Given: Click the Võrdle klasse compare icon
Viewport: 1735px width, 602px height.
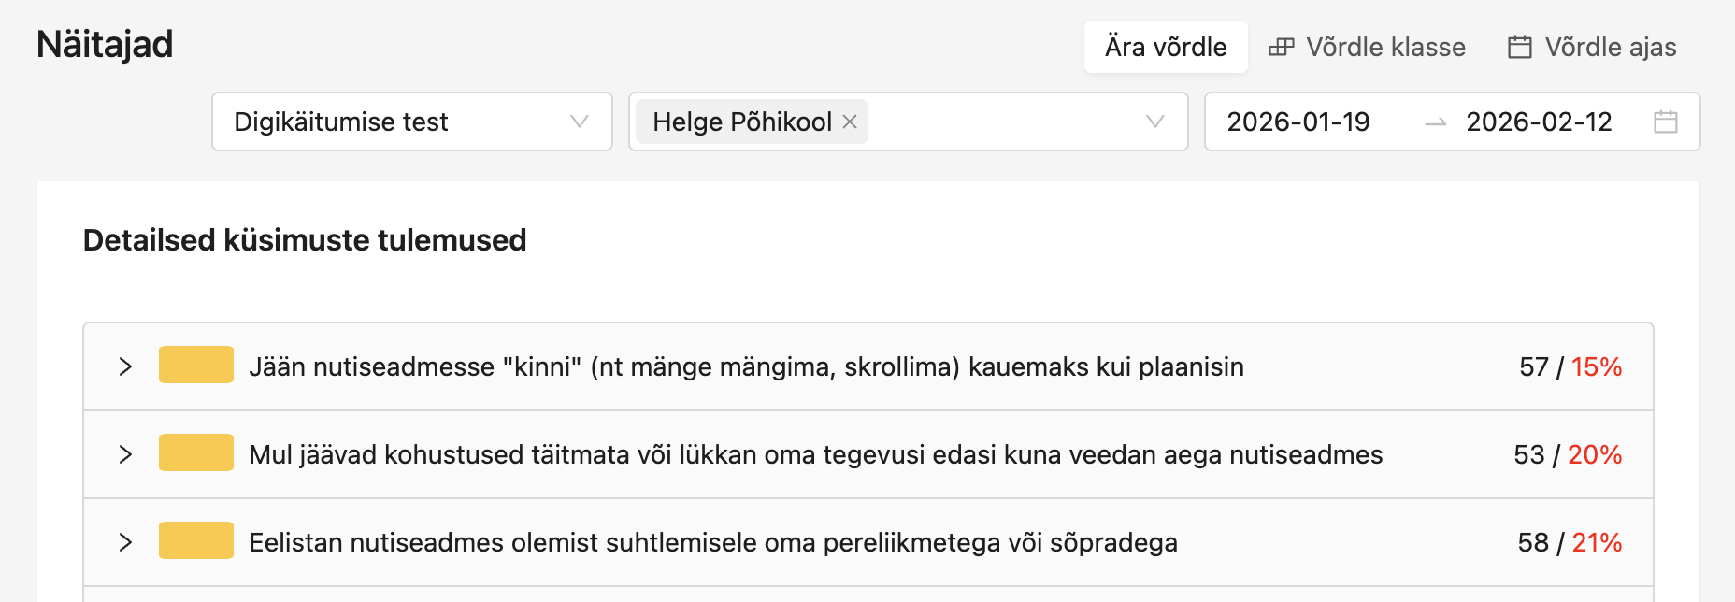Looking at the screenshot, I should [1281, 47].
